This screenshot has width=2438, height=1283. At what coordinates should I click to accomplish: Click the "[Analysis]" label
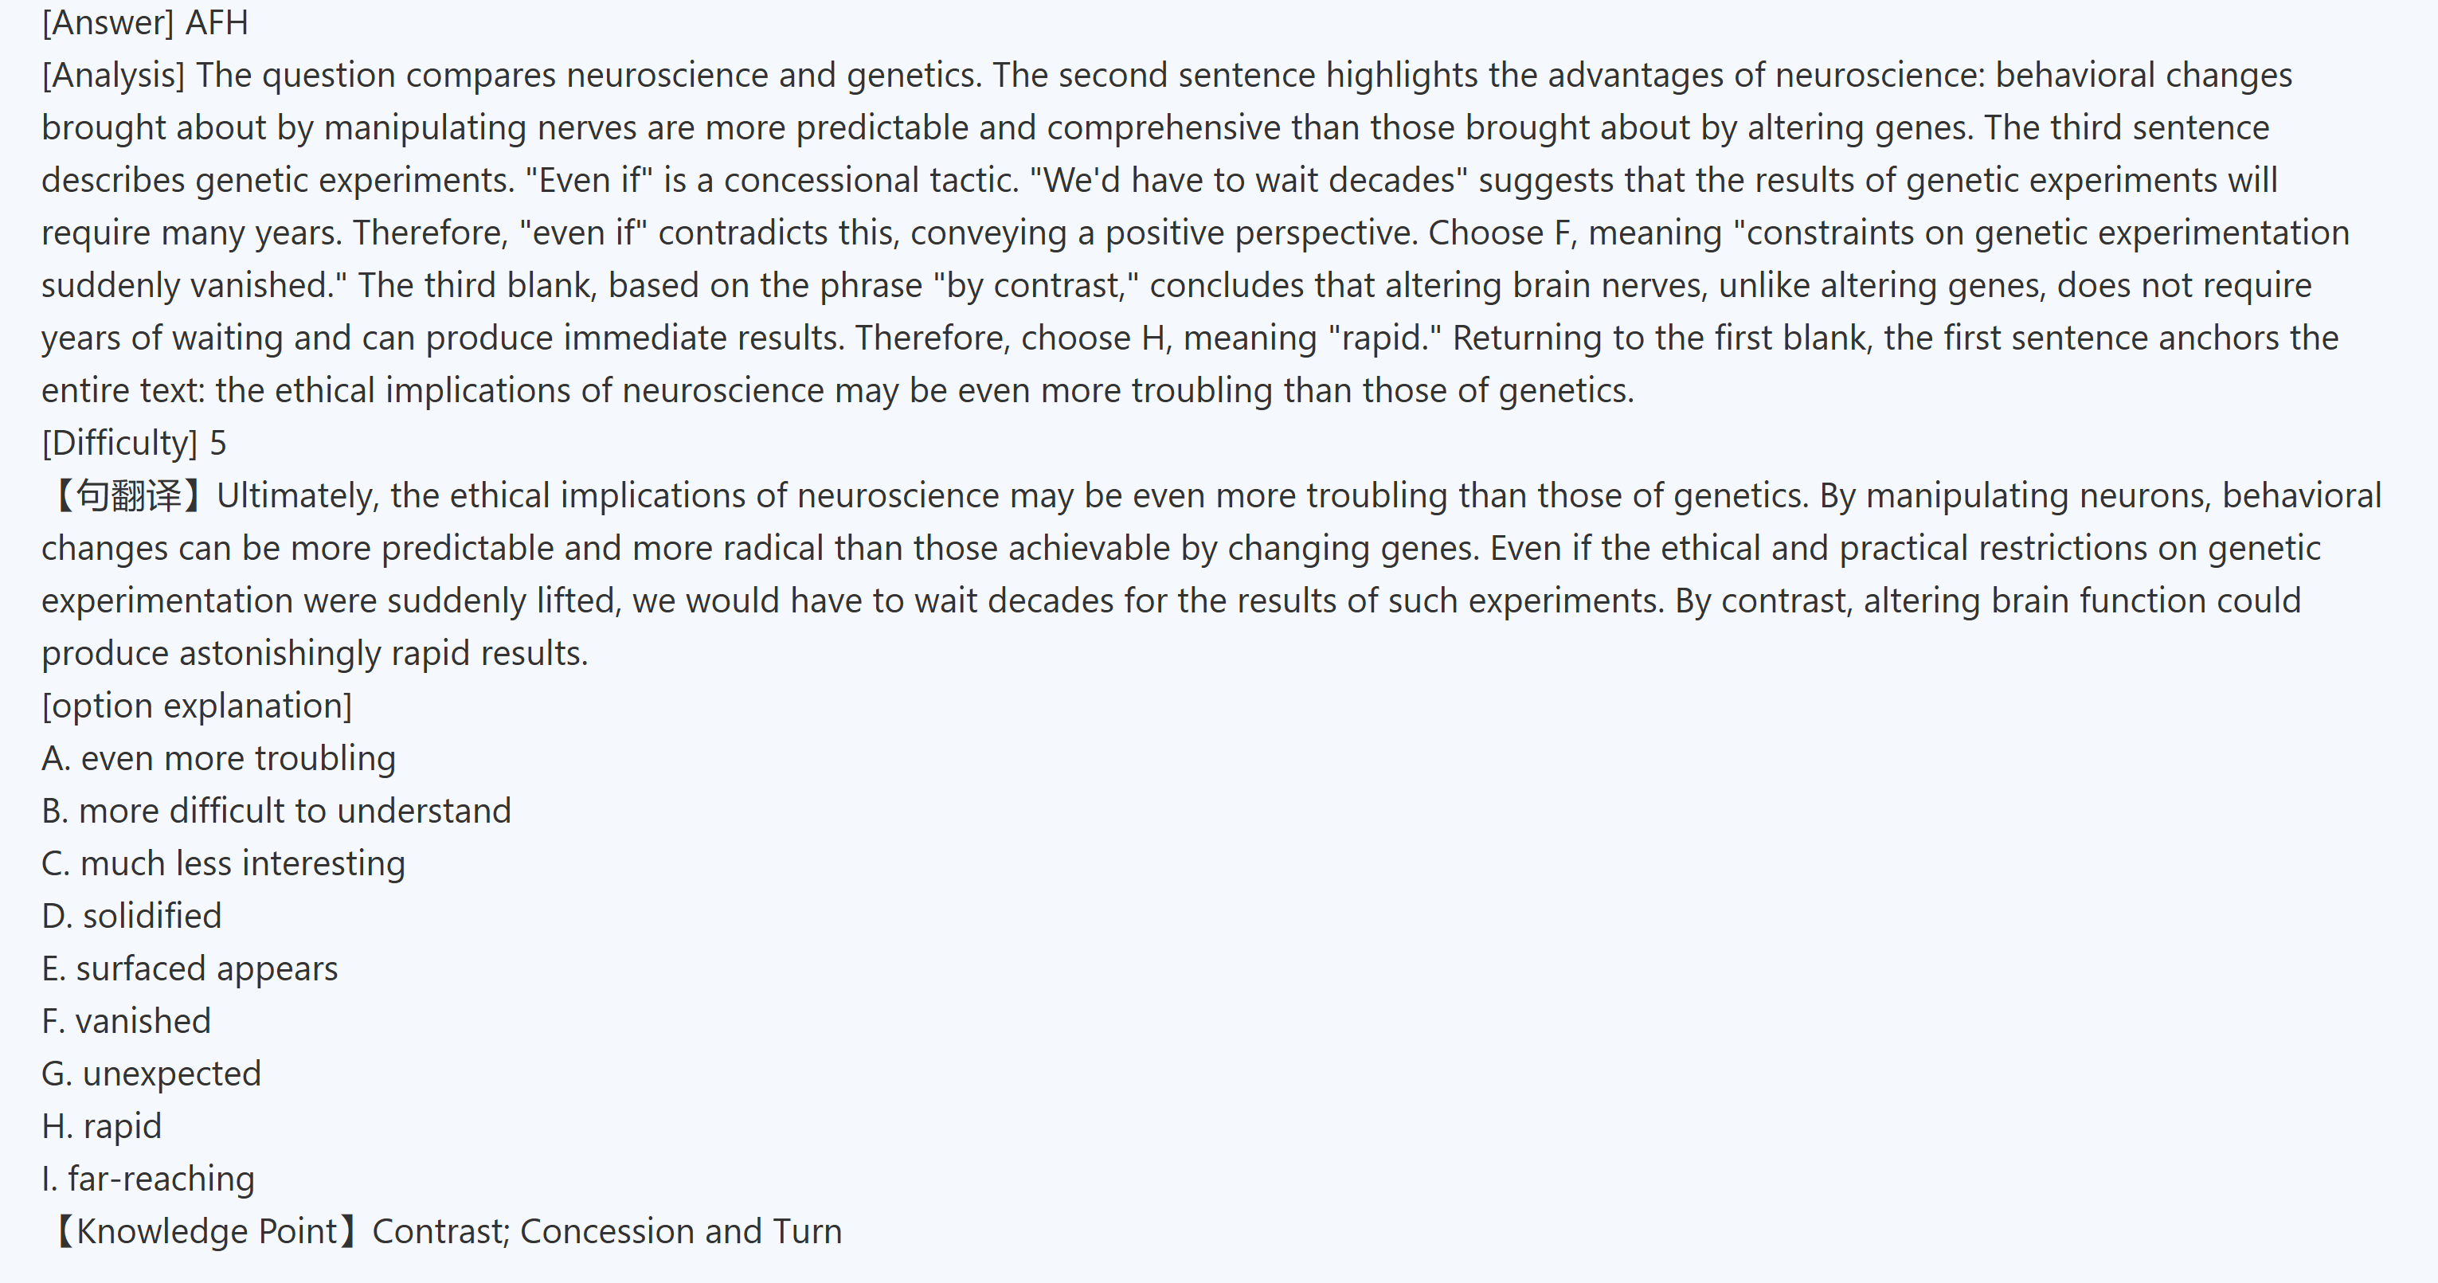click(x=112, y=76)
